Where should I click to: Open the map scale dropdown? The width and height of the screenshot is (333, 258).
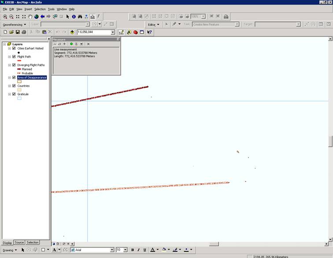click(113, 32)
